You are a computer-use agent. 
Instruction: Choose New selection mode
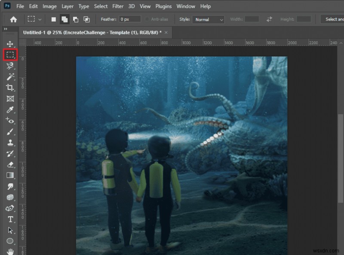click(x=53, y=19)
